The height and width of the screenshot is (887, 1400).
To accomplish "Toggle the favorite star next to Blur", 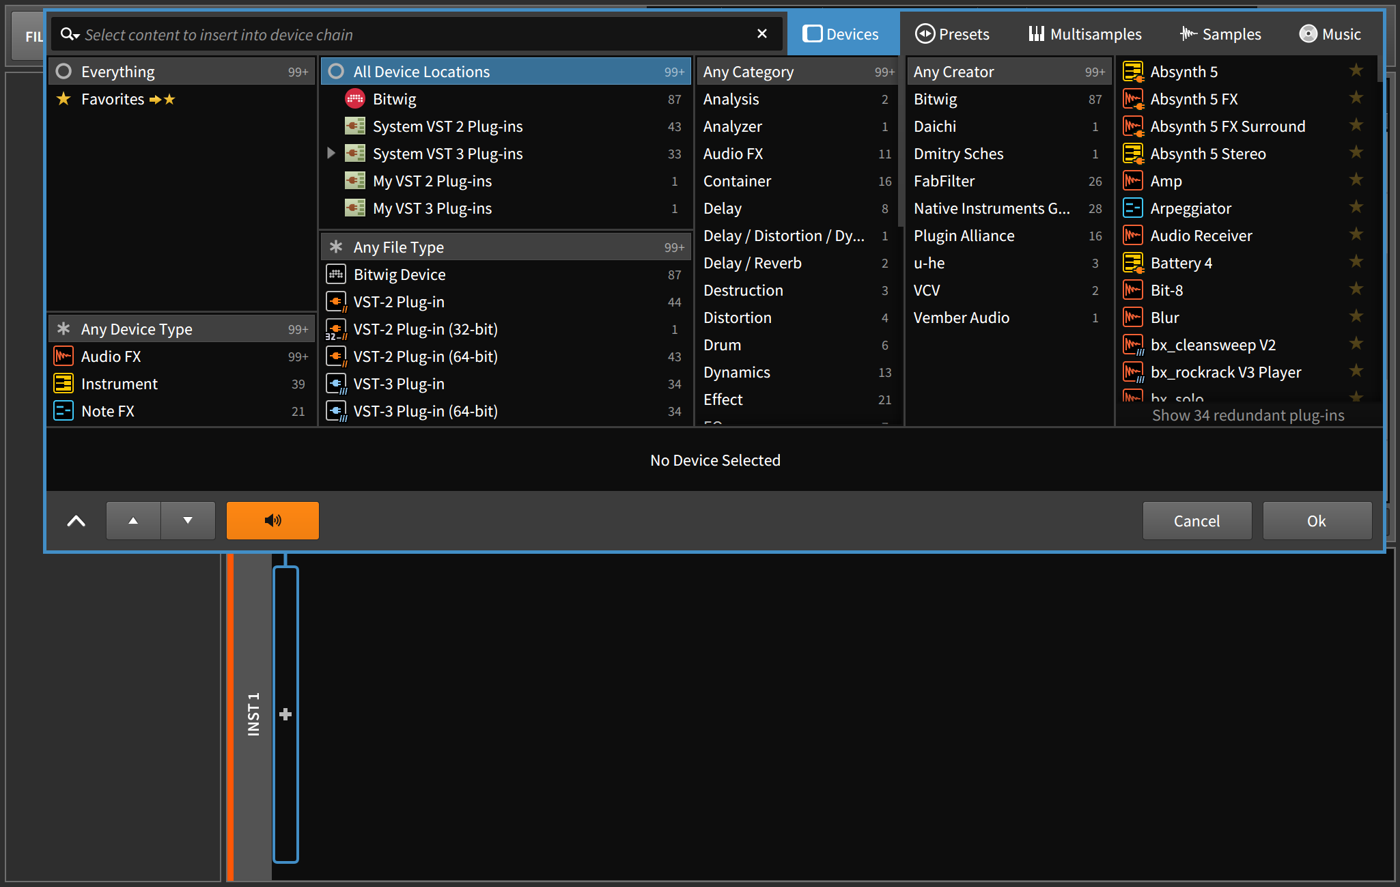I will pyautogui.click(x=1356, y=317).
